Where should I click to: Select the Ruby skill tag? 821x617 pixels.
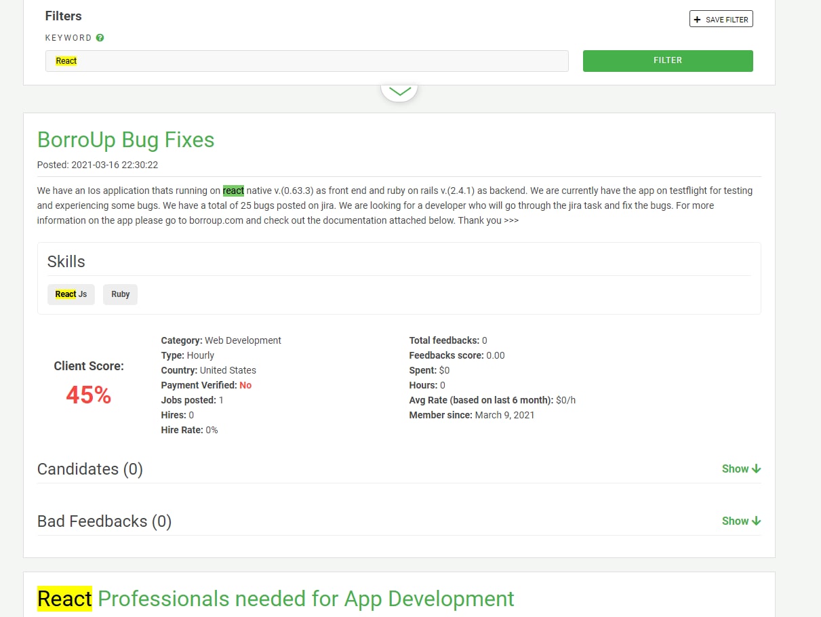(x=120, y=294)
